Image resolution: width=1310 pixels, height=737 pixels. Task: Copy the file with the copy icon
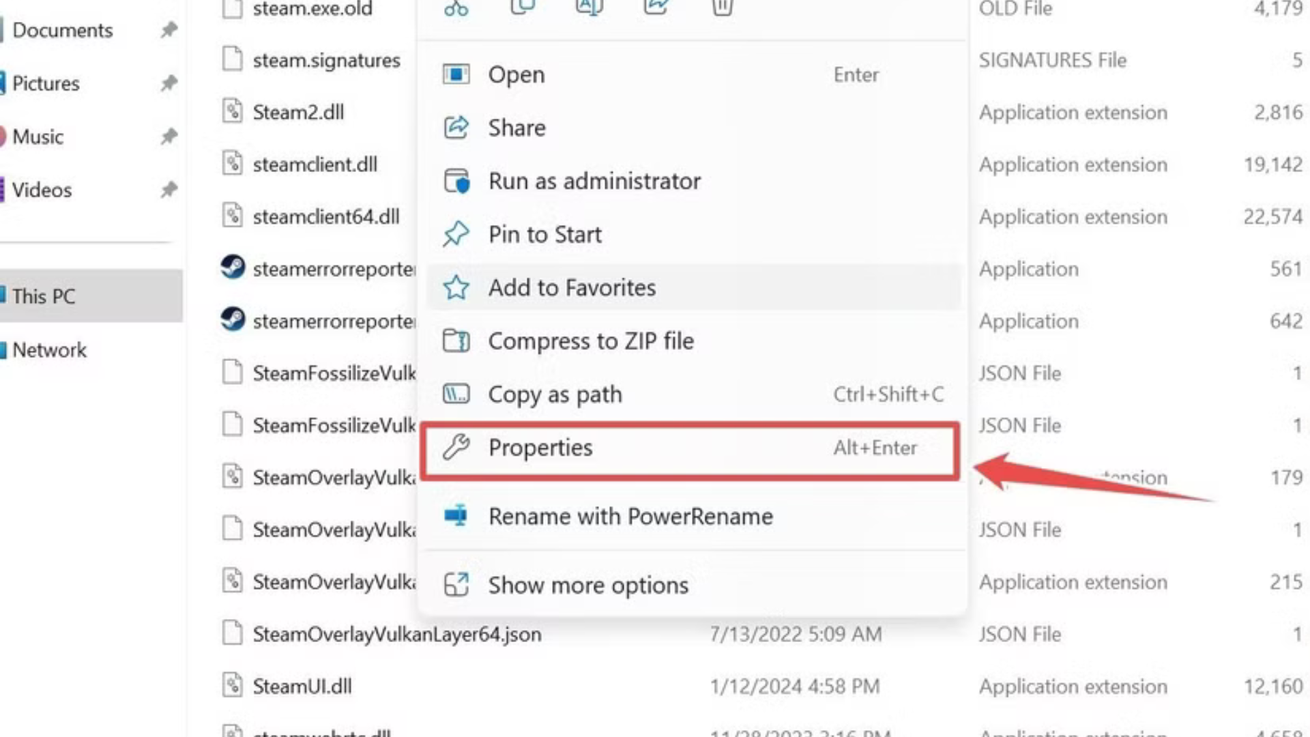tap(521, 8)
